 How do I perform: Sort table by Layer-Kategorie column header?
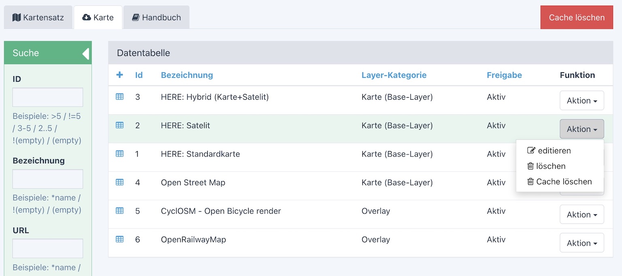(394, 75)
